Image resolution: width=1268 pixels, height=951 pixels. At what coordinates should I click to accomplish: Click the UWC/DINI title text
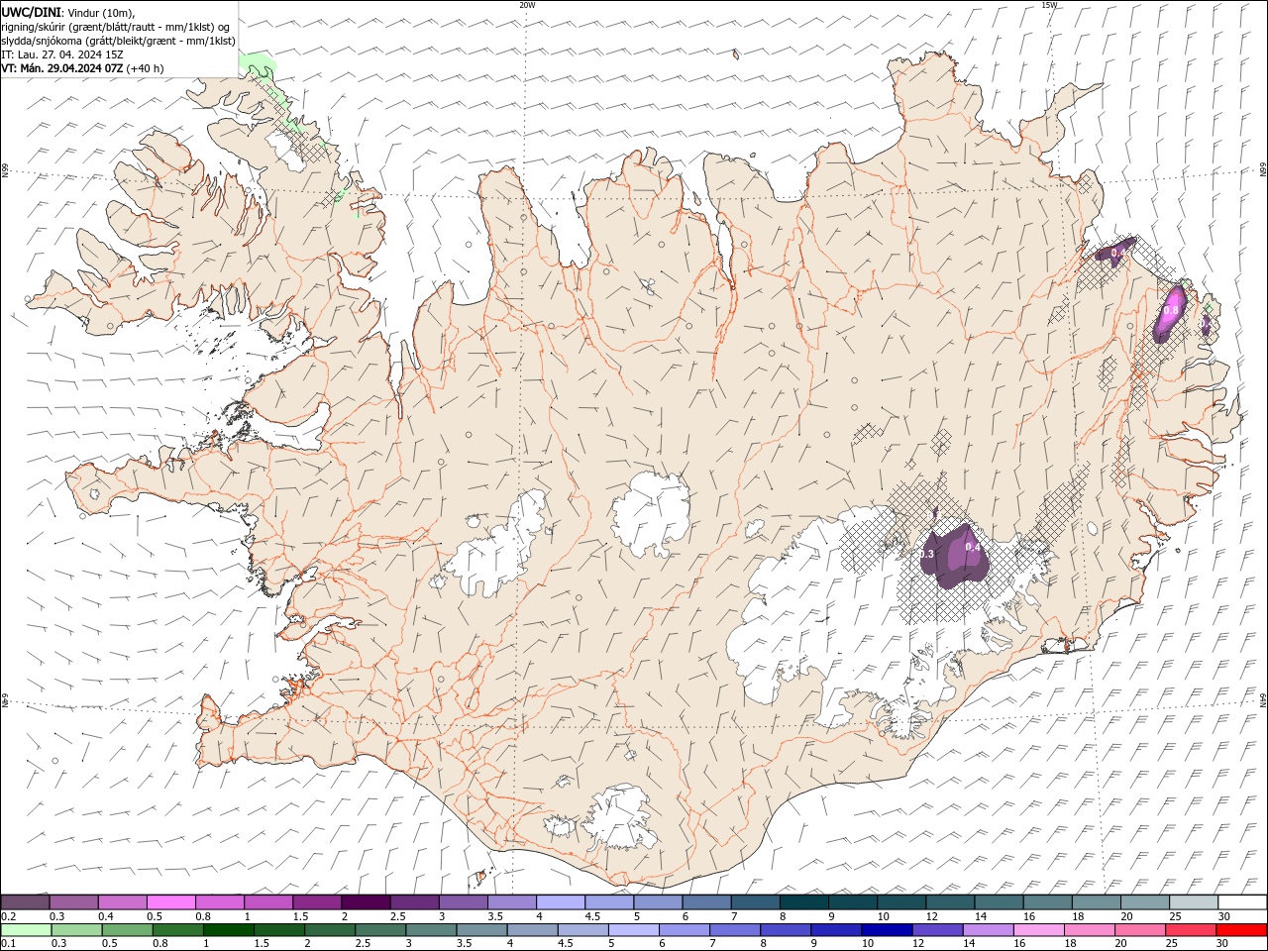tap(32, 12)
